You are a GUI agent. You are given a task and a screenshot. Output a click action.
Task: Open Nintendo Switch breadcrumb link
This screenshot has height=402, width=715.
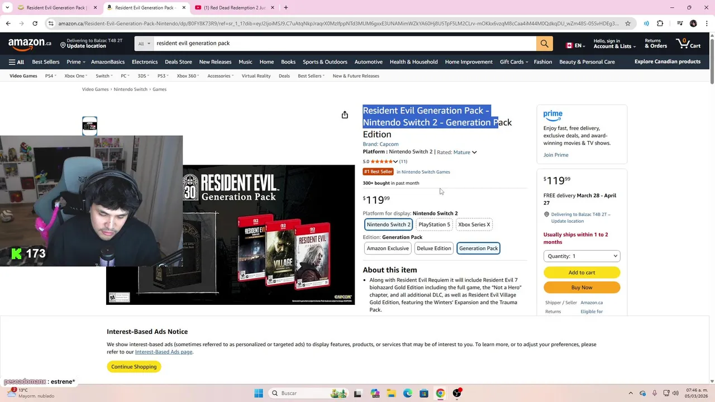click(x=130, y=89)
